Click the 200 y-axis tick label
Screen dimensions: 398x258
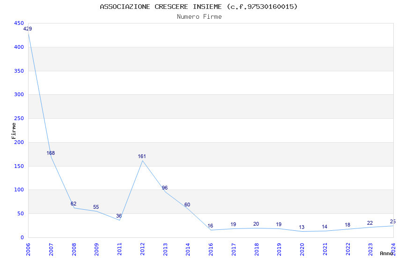click(x=19, y=142)
